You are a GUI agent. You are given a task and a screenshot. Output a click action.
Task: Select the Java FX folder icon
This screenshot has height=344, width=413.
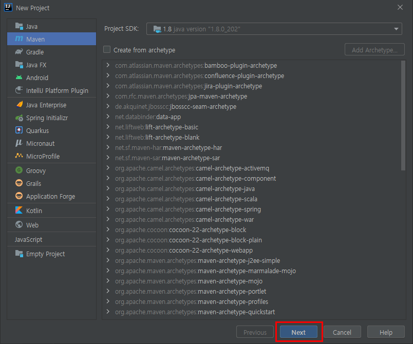tap(19, 65)
